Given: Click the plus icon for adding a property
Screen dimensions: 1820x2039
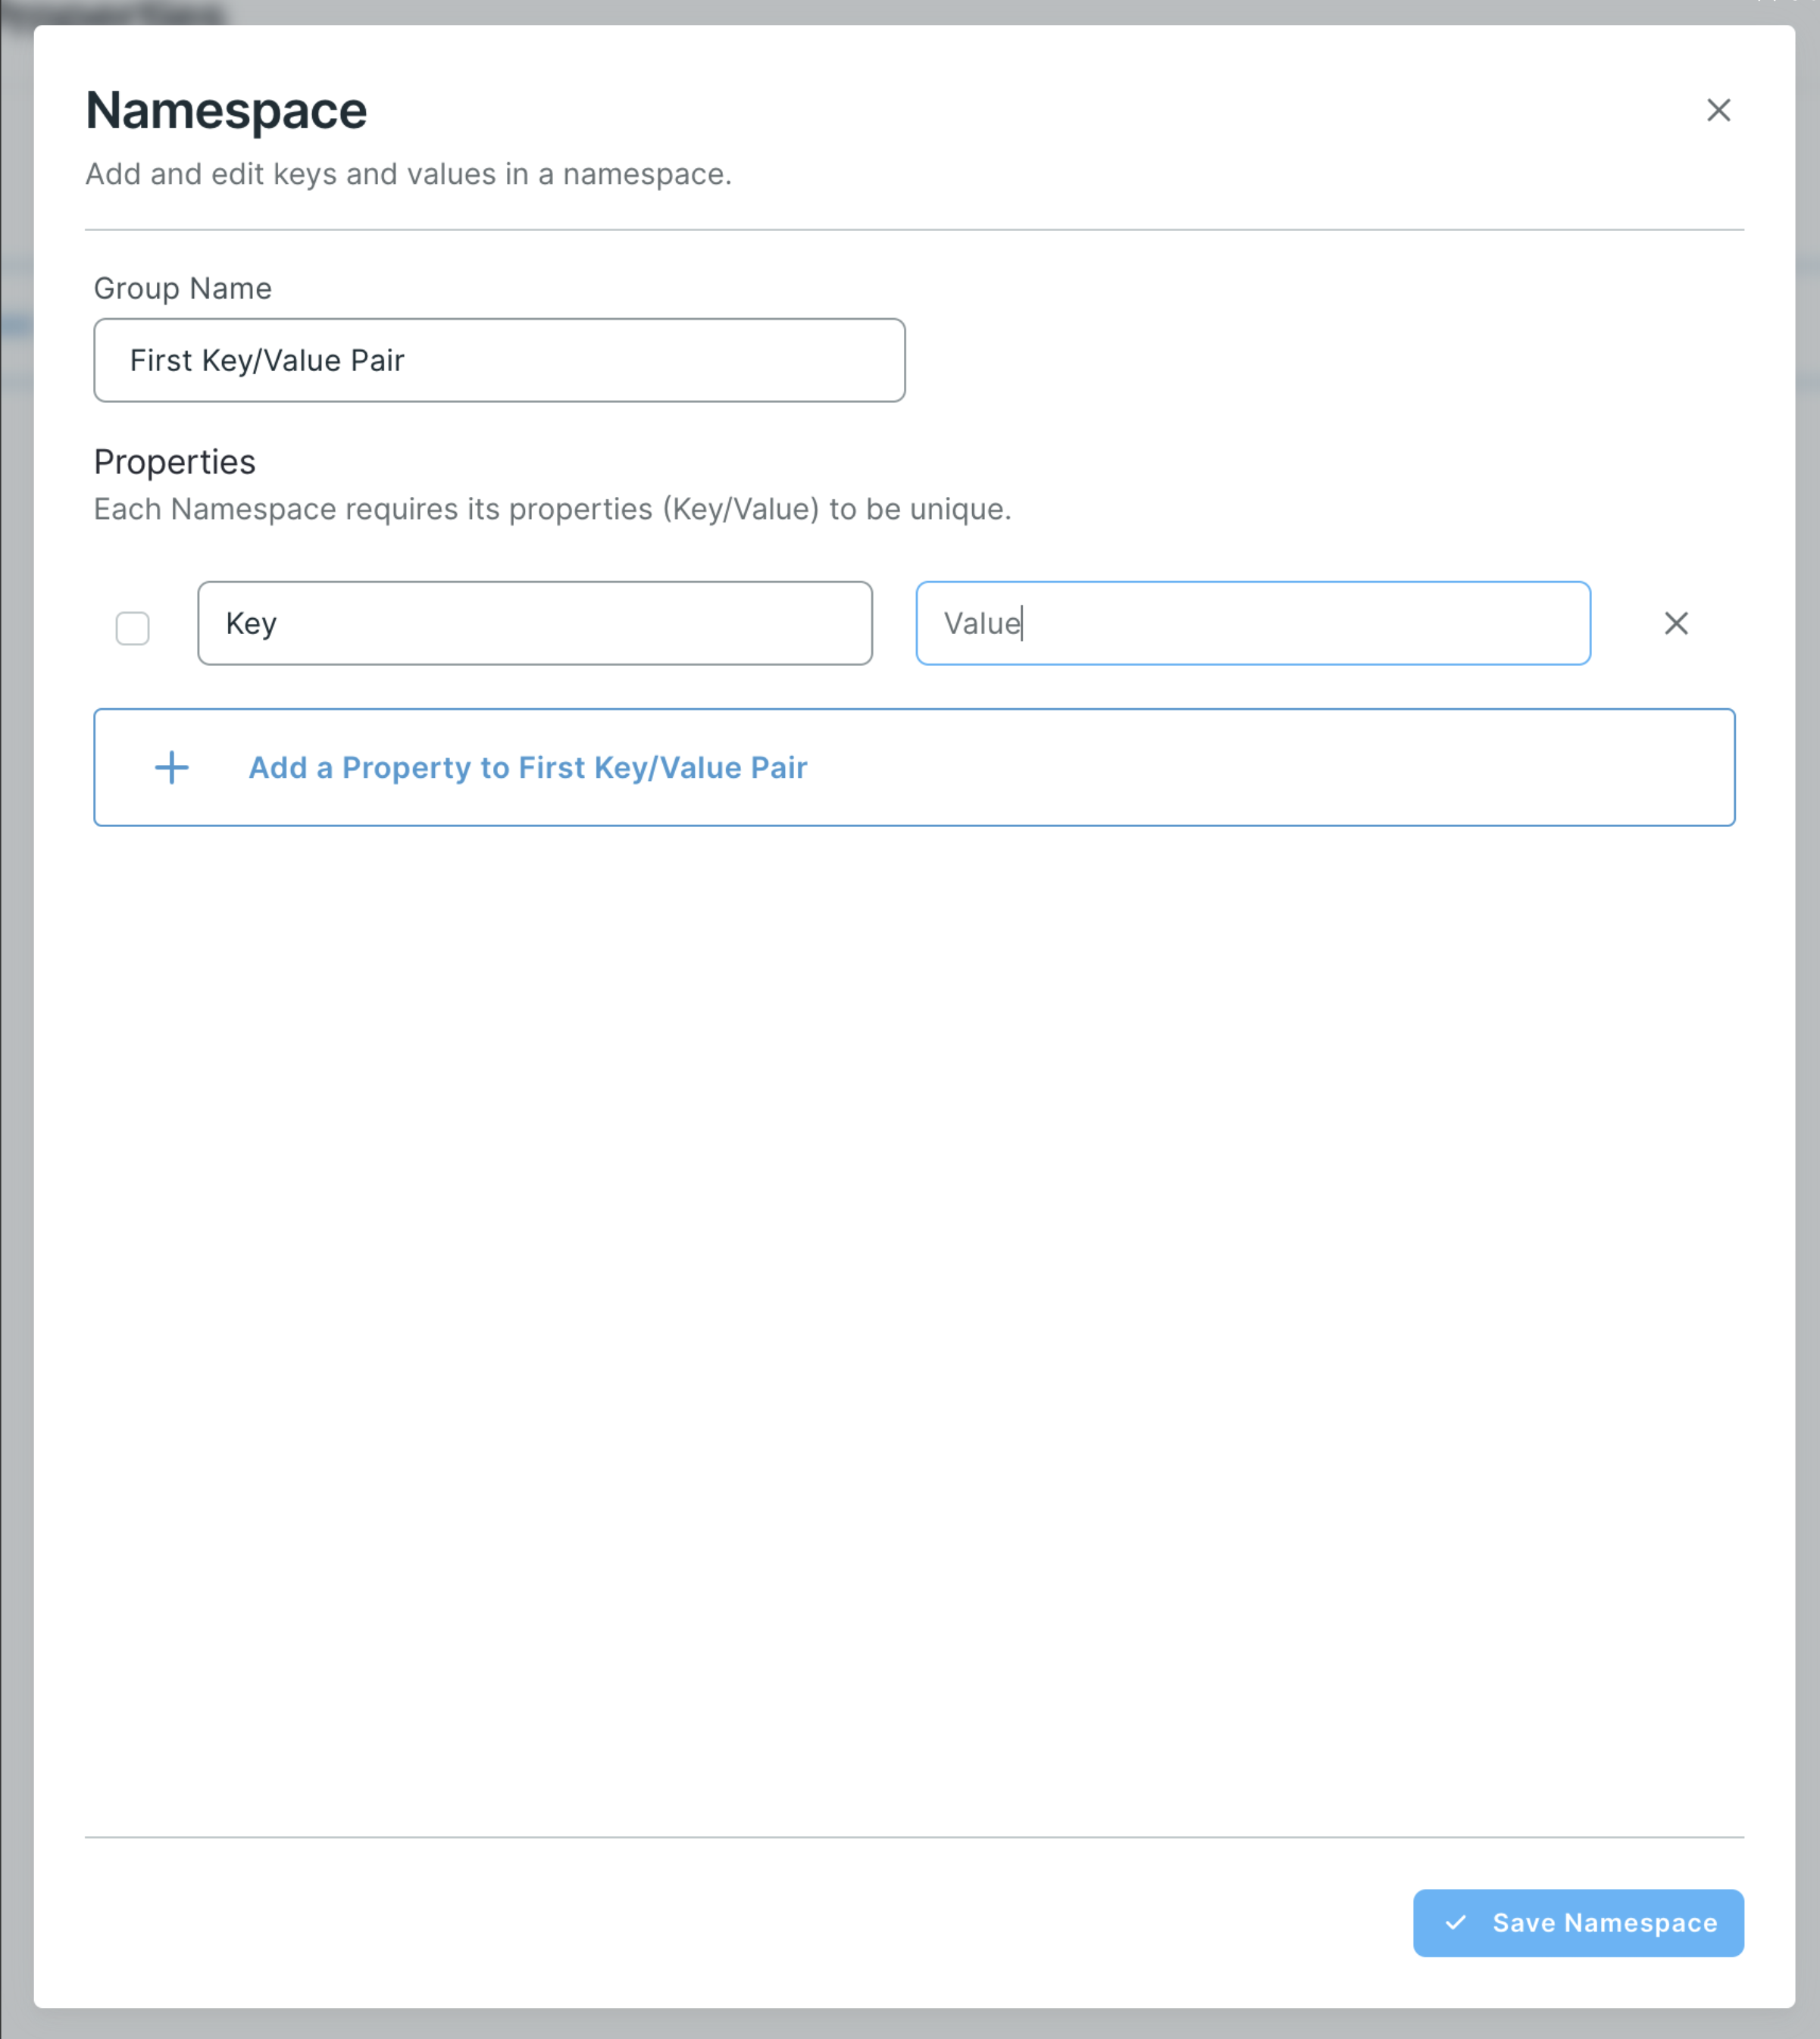Looking at the screenshot, I should point(172,767).
